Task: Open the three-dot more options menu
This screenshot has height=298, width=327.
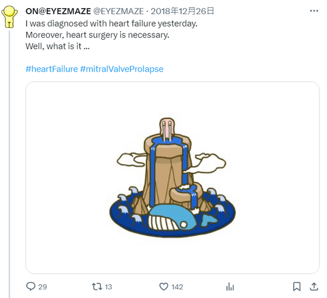Action: point(312,10)
